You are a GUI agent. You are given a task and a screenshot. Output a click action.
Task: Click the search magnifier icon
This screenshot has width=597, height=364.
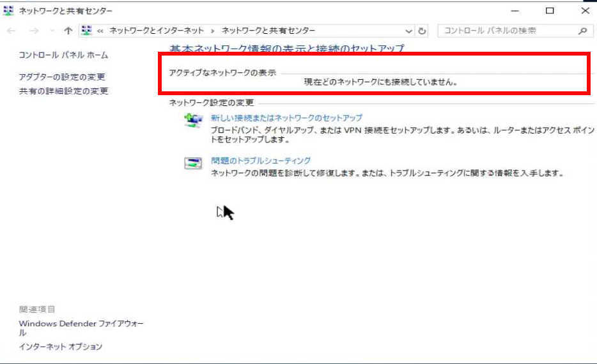582,31
